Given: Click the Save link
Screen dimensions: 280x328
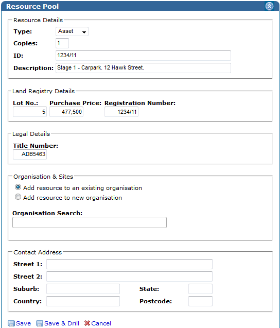Looking at the screenshot, I should tap(24, 323).
